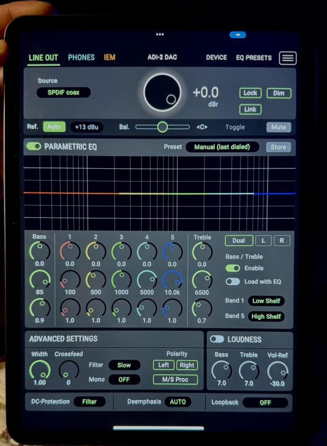Viewport: 327px width, 446px height.
Task: Click the Loudness Vol-Ref knob
Action: pyautogui.click(x=278, y=370)
